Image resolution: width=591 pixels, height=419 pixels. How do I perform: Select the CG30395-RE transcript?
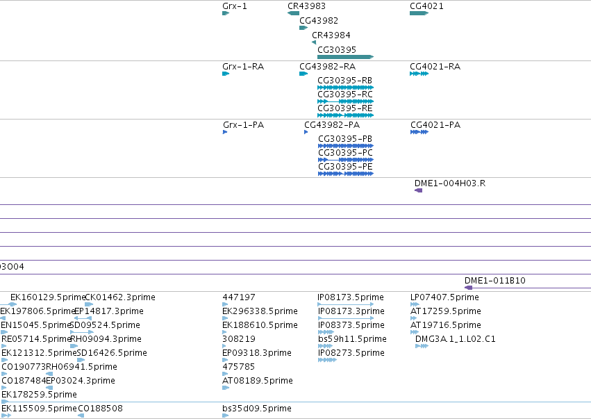click(346, 115)
